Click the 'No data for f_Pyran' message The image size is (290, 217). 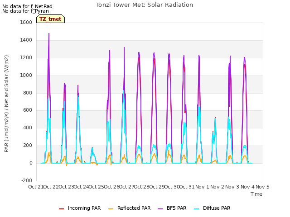tap(25, 11)
